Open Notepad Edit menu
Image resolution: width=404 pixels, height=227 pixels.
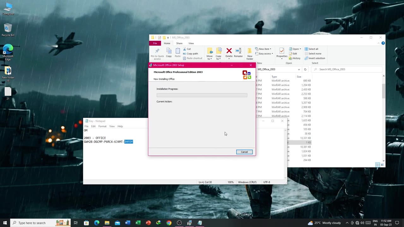[93, 126]
